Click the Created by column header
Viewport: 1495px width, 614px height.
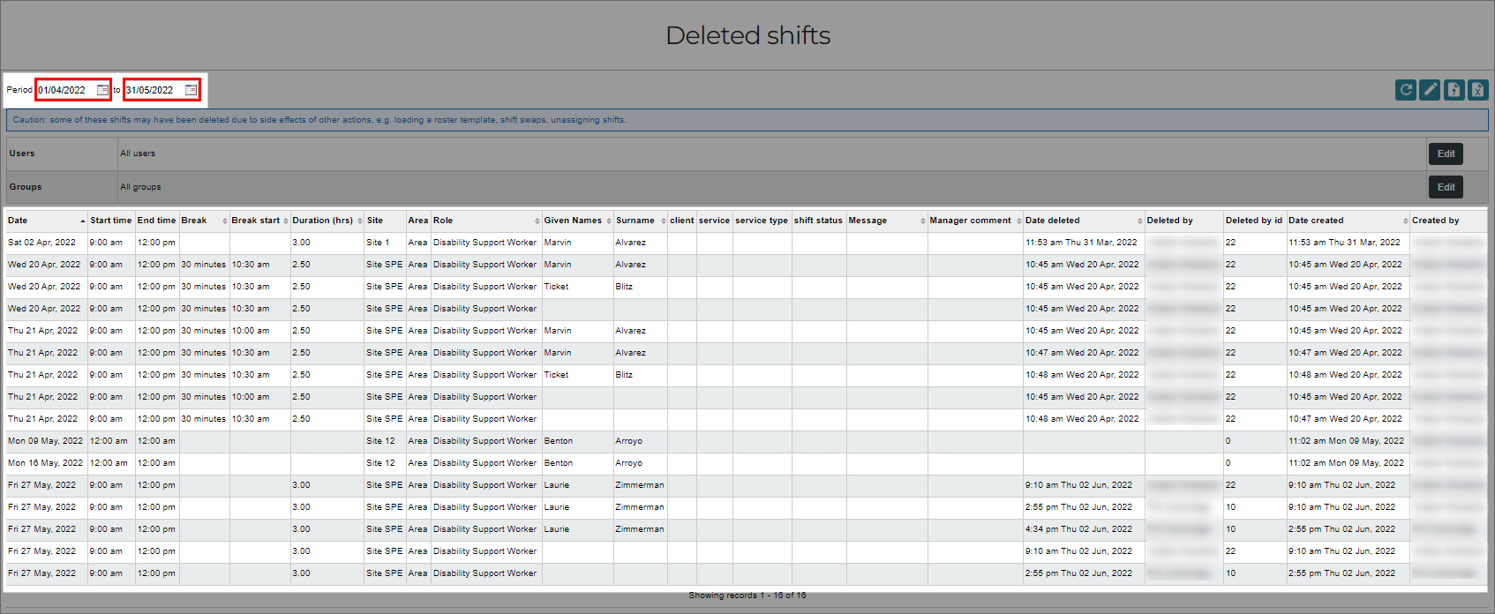[1447, 221]
